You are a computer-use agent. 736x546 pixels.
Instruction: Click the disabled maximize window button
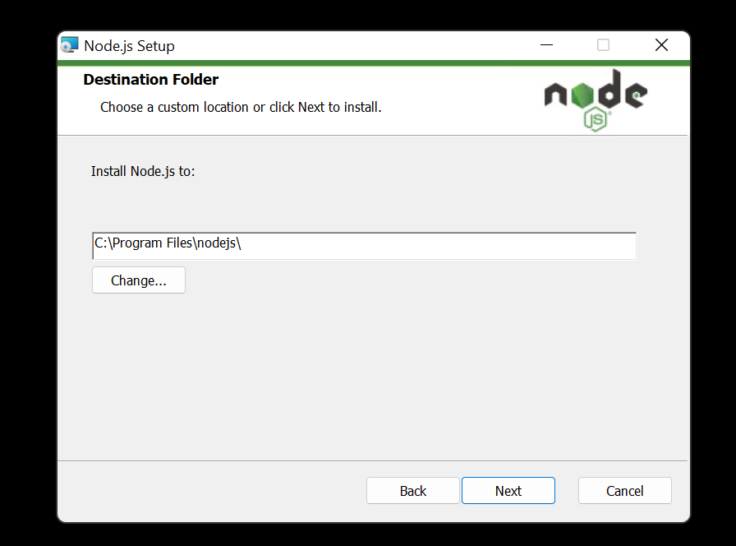pos(603,45)
